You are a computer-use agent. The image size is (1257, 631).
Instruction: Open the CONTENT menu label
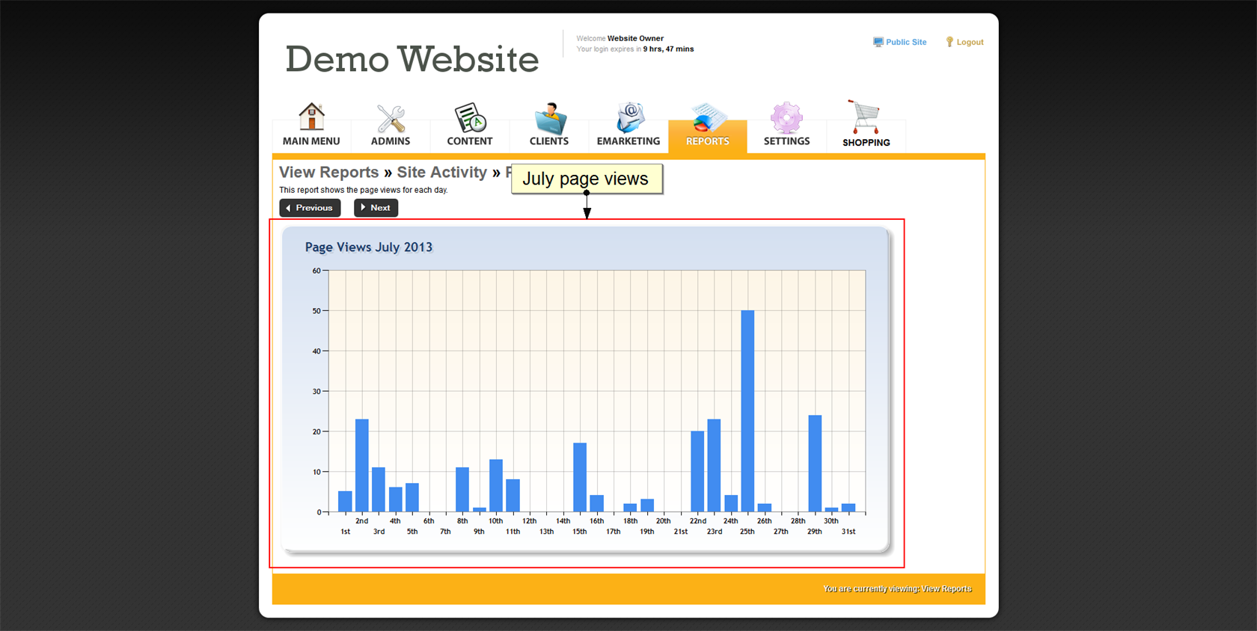[x=470, y=141]
